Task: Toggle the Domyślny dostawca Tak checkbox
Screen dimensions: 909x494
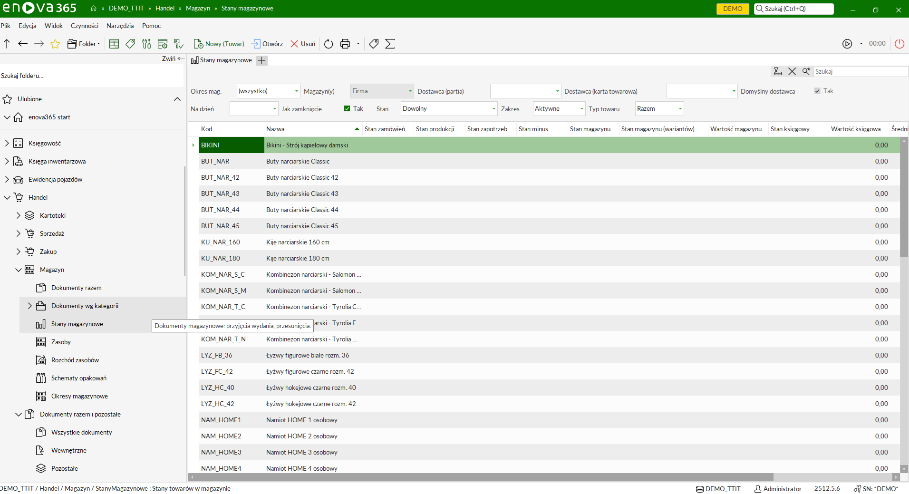Action: pos(817,91)
